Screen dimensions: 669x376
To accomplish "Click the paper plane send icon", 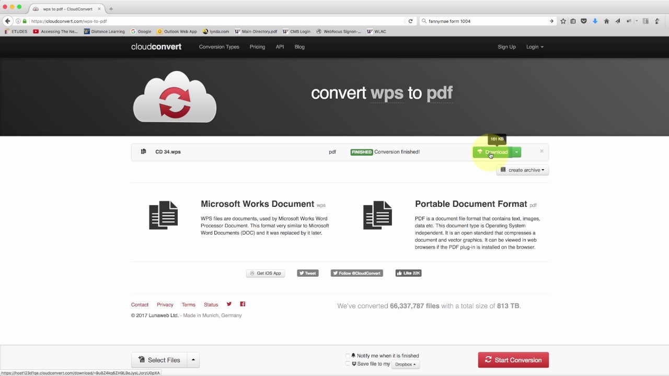I will (x=617, y=21).
